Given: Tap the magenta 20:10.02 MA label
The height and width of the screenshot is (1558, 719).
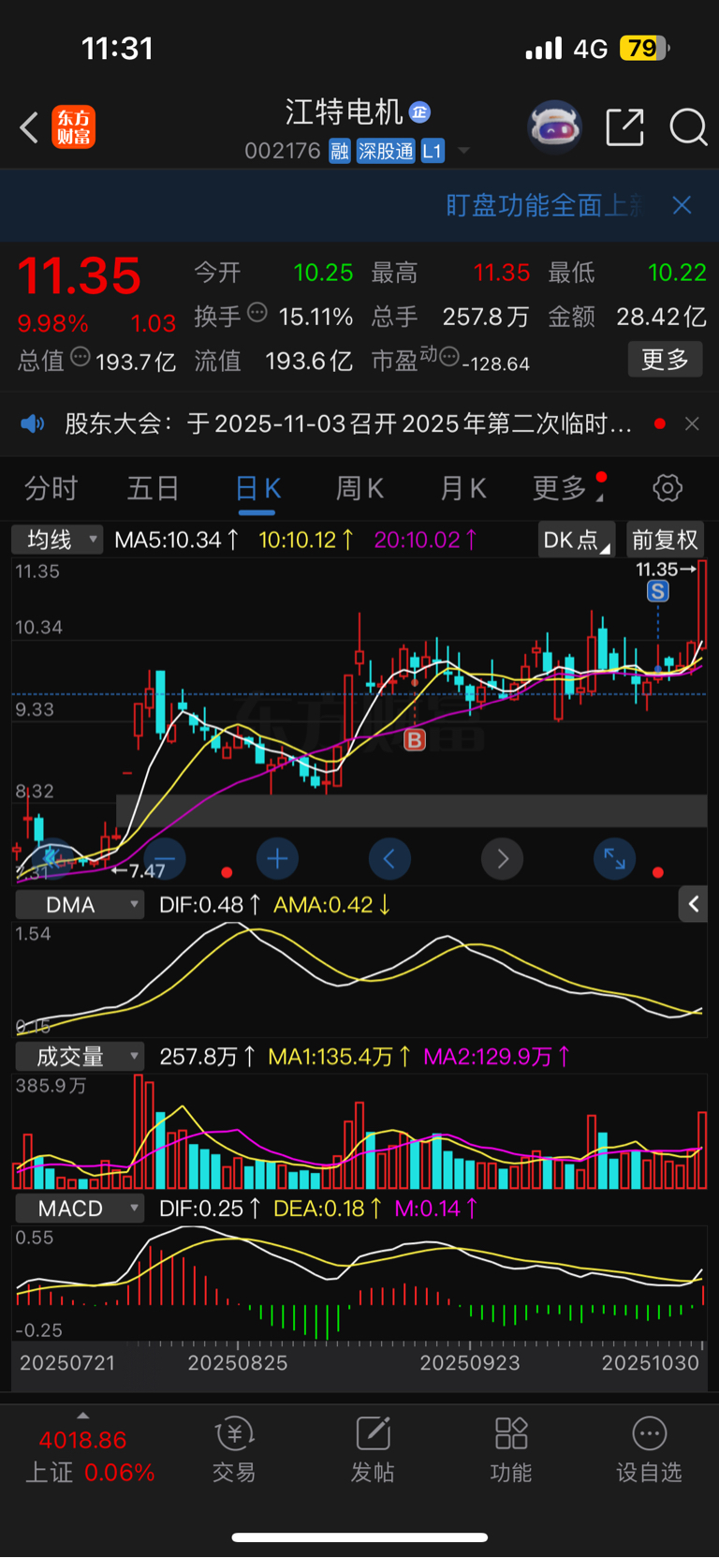Looking at the screenshot, I should pyautogui.click(x=426, y=540).
